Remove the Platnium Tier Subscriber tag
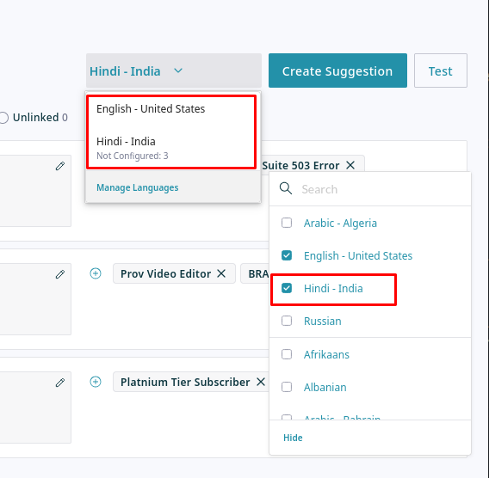489x478 pixels. [261, 382]
